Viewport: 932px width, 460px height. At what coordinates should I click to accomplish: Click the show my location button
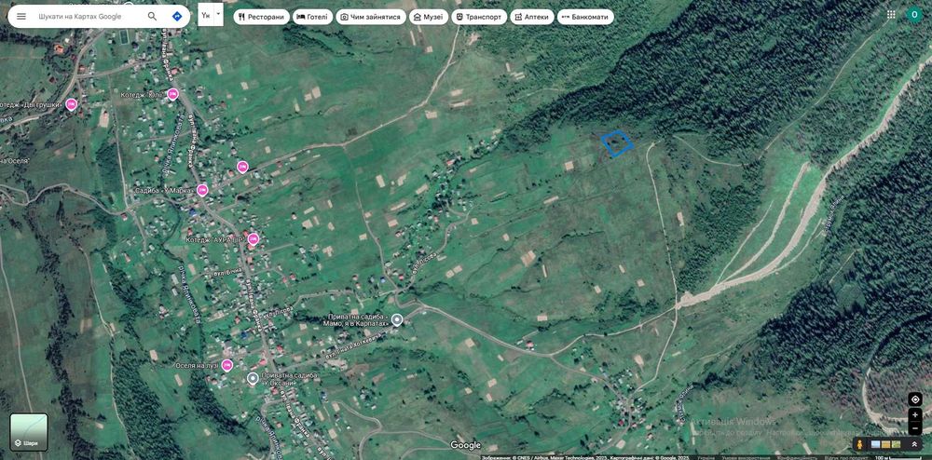click(x=915, y=399)
